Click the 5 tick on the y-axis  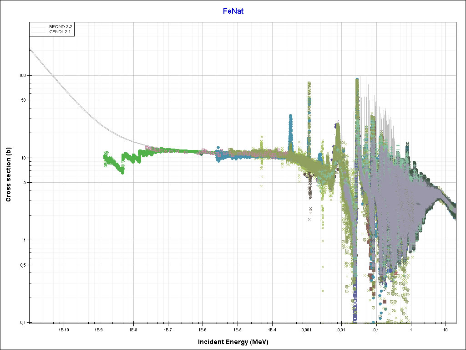coord(25,183)
